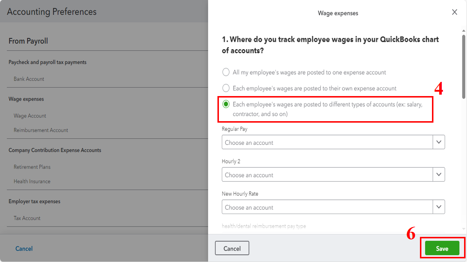Open the Hourly 2 account dropdown
This screenshot has height=262, width=467.
pyautogui.click(x=439, y=174)
